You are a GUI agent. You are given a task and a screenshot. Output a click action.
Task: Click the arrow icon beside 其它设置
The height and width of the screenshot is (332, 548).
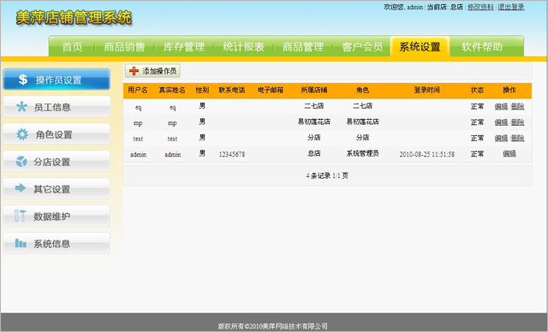pos(21,188)
